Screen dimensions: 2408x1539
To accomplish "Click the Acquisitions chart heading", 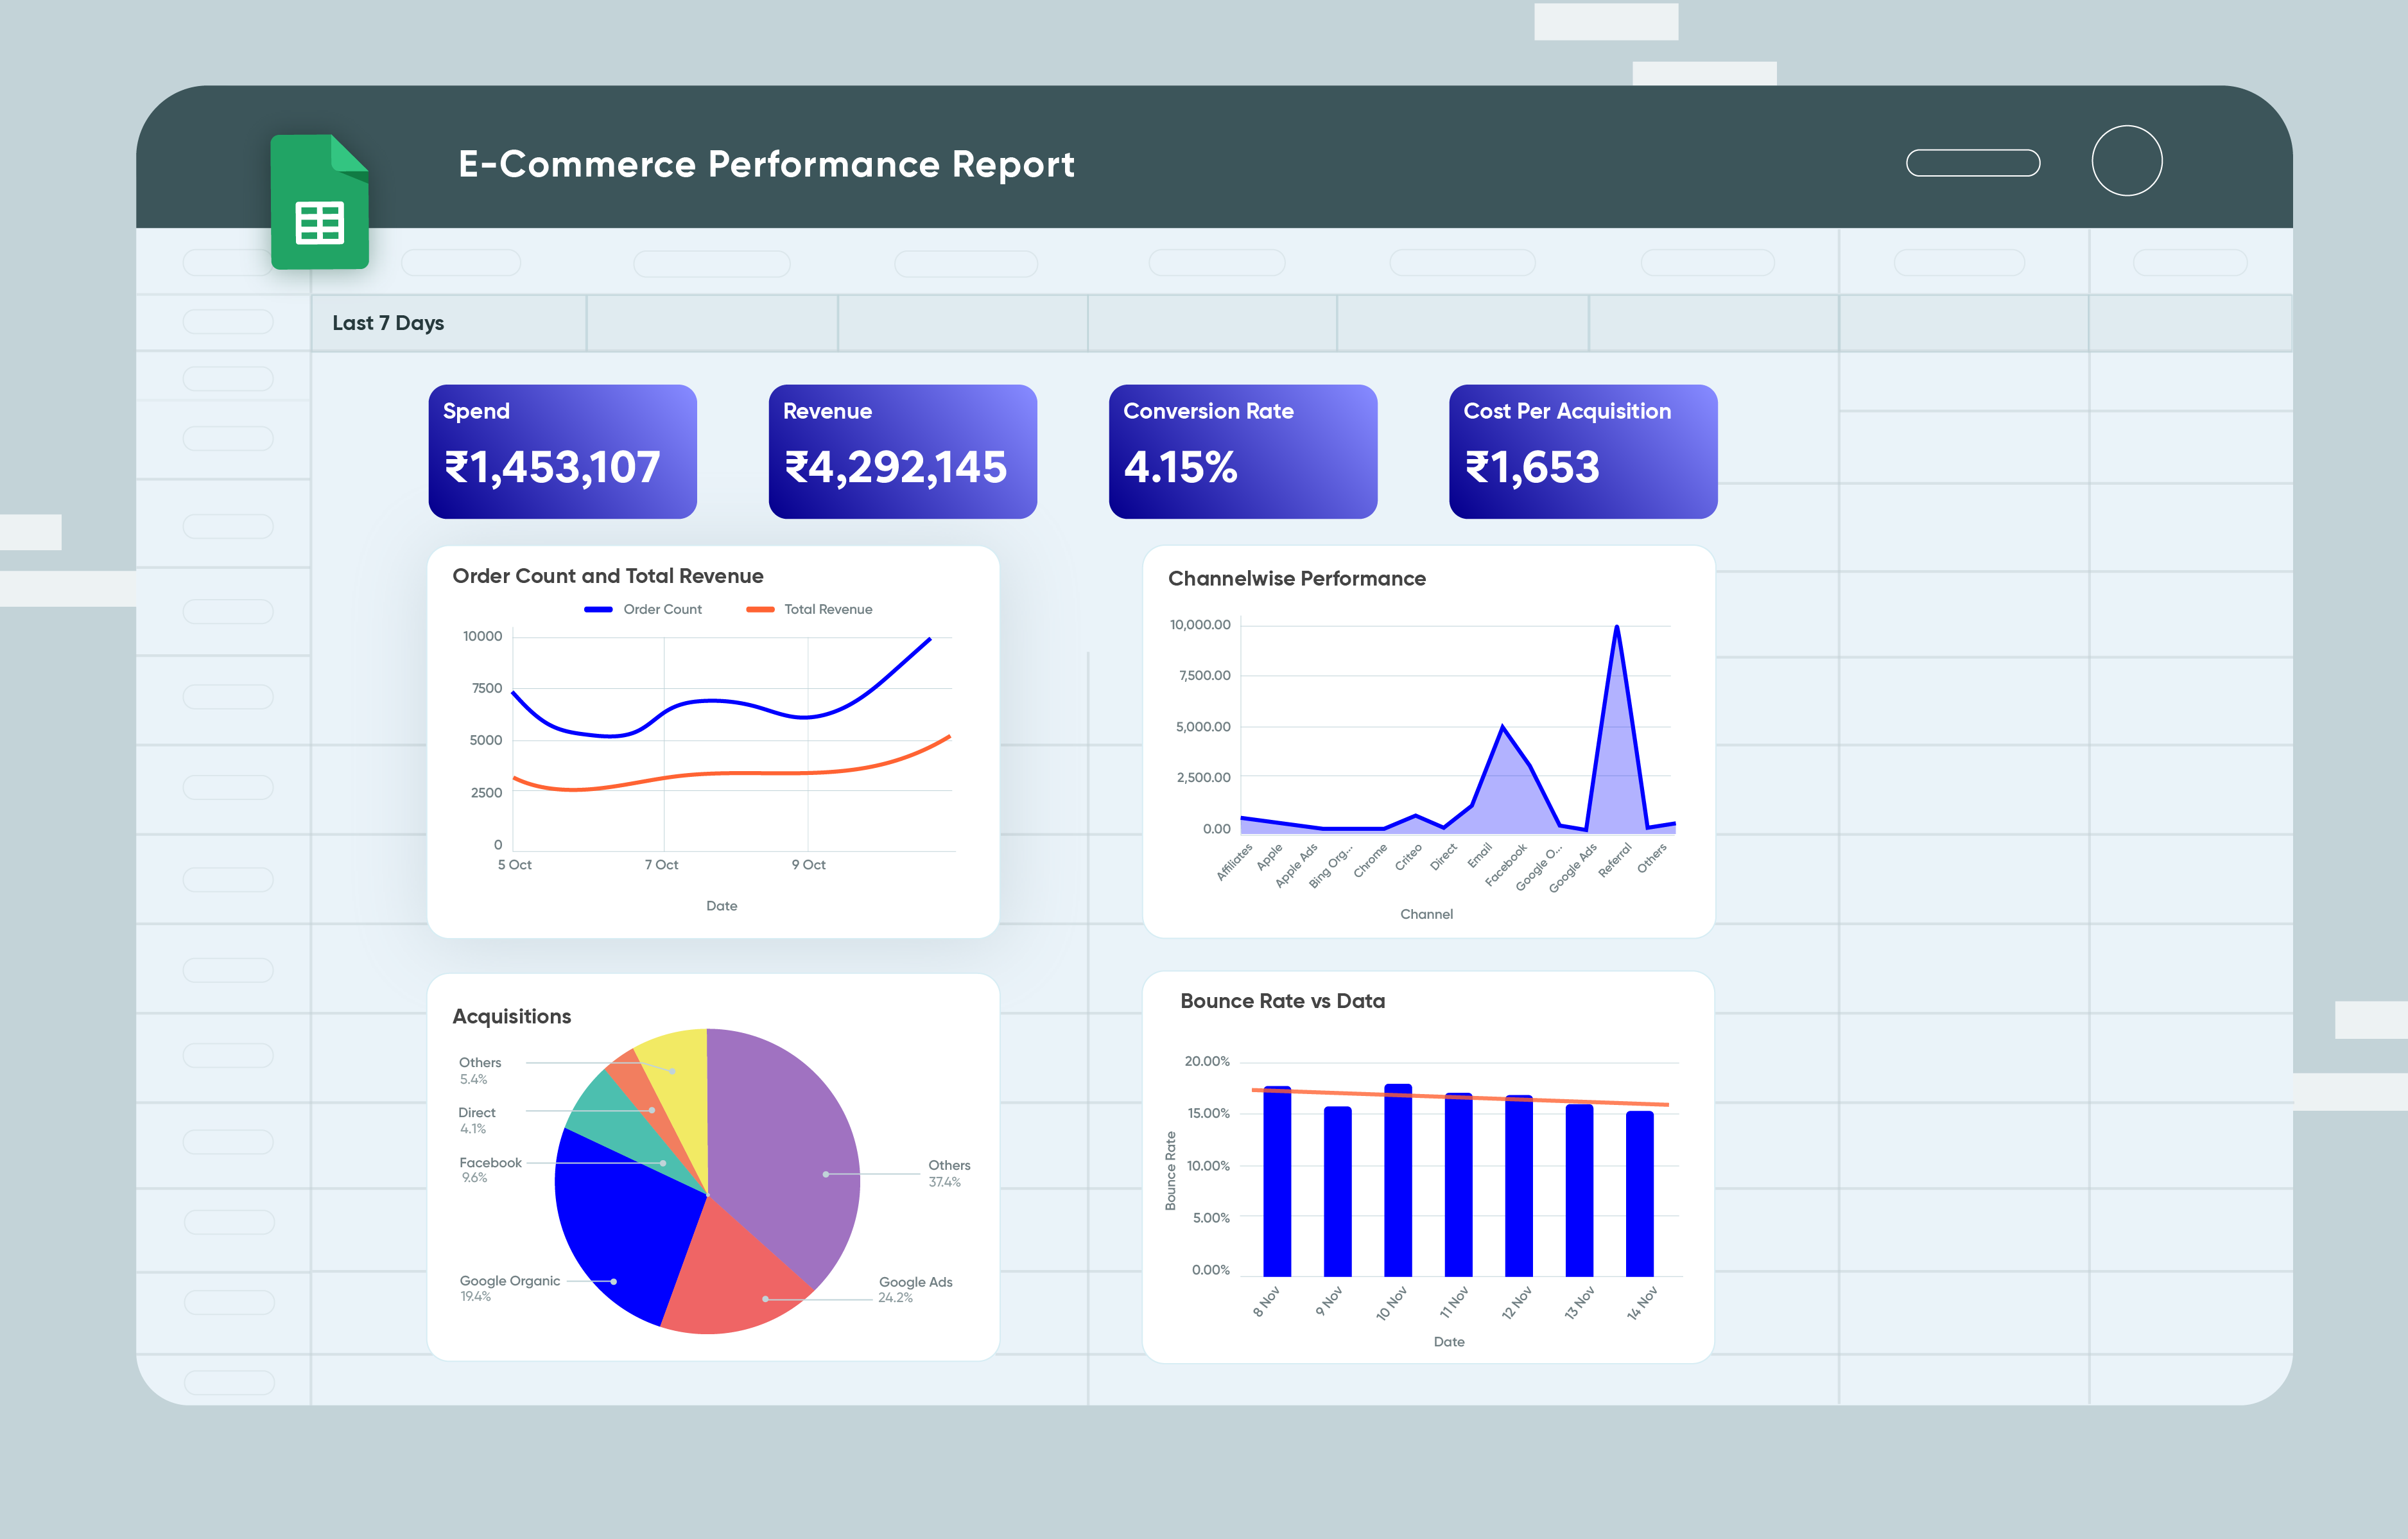I will pos(511,1016).
